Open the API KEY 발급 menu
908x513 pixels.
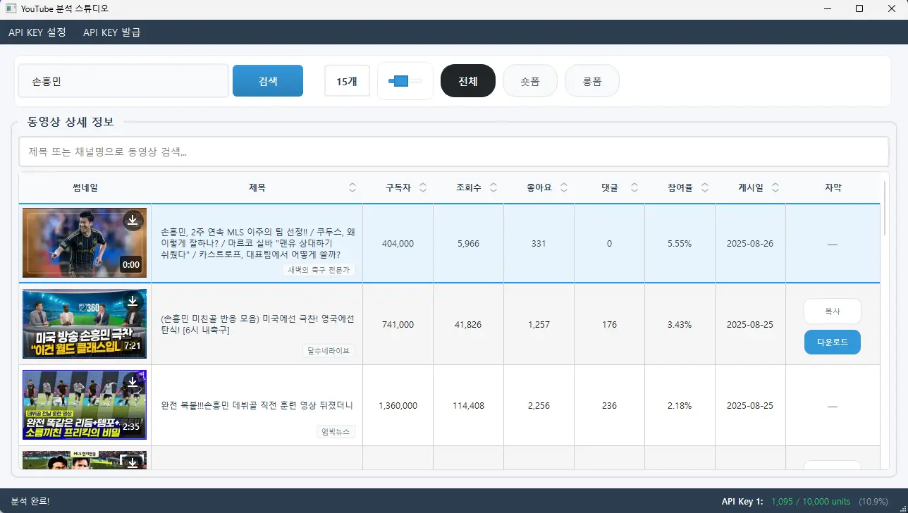(111, 32)
